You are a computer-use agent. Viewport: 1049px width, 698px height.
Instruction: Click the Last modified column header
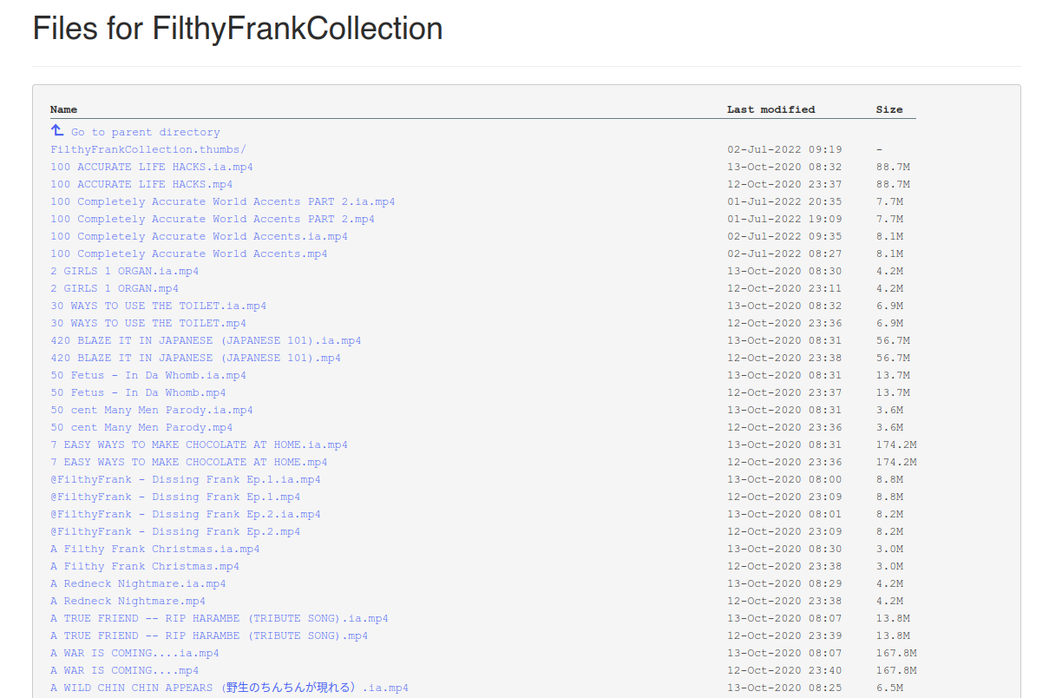click(770, 109)
